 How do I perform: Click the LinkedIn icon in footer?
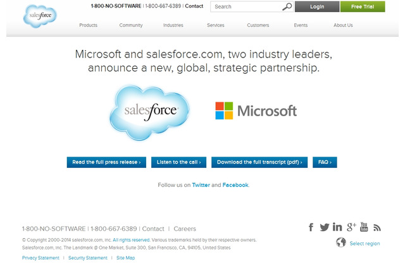click(x=337, y=227)
